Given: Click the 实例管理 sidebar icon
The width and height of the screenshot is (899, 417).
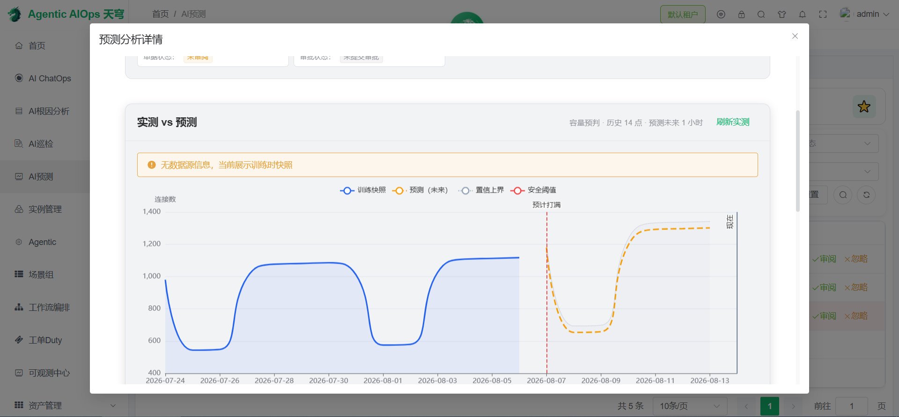Looking at the screenshot, I should (x=19, y=209).
